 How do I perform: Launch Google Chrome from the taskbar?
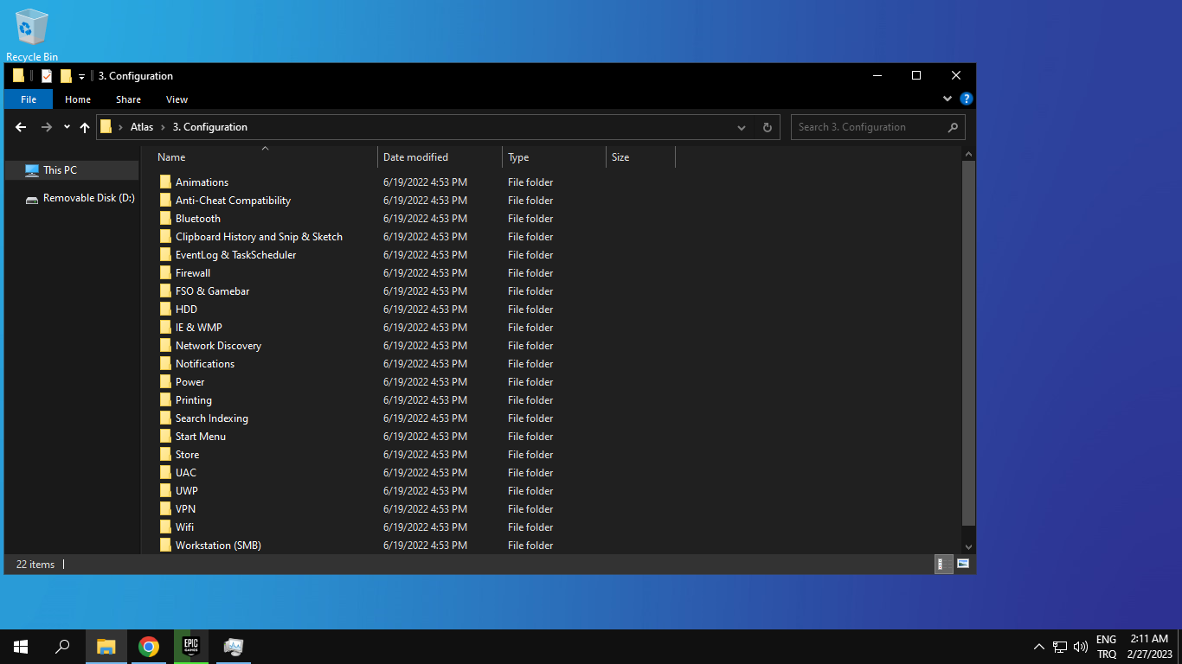(149, 647)
